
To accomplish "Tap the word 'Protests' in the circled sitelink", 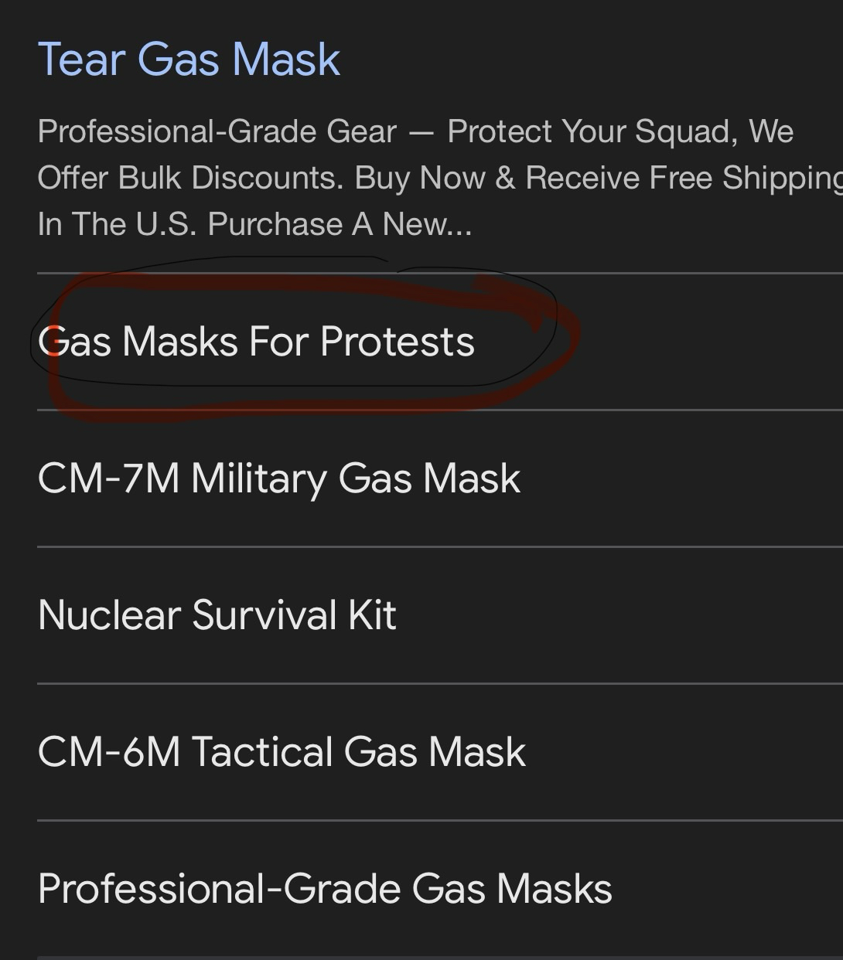I will tap(398, 341).
